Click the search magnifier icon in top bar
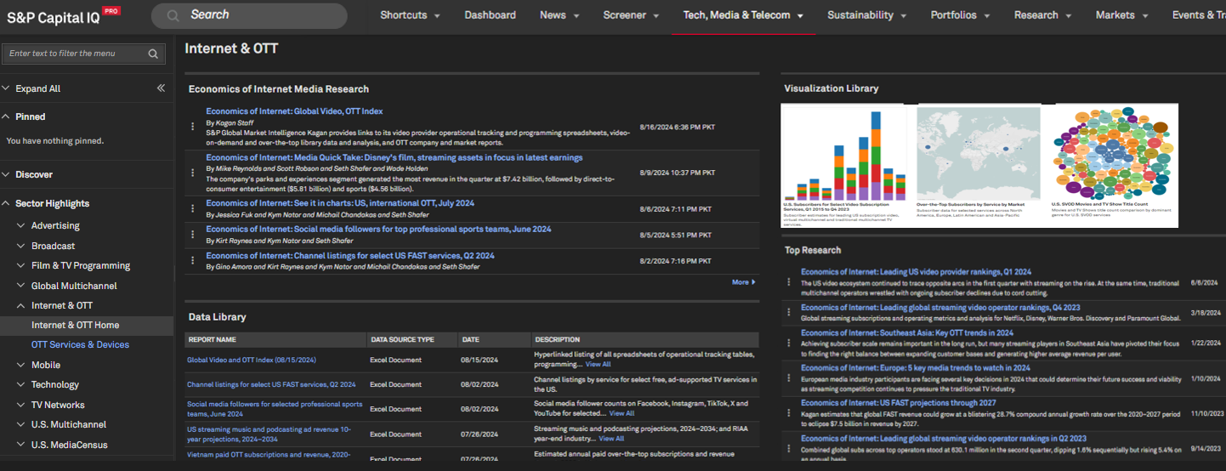 coord(173,15)
